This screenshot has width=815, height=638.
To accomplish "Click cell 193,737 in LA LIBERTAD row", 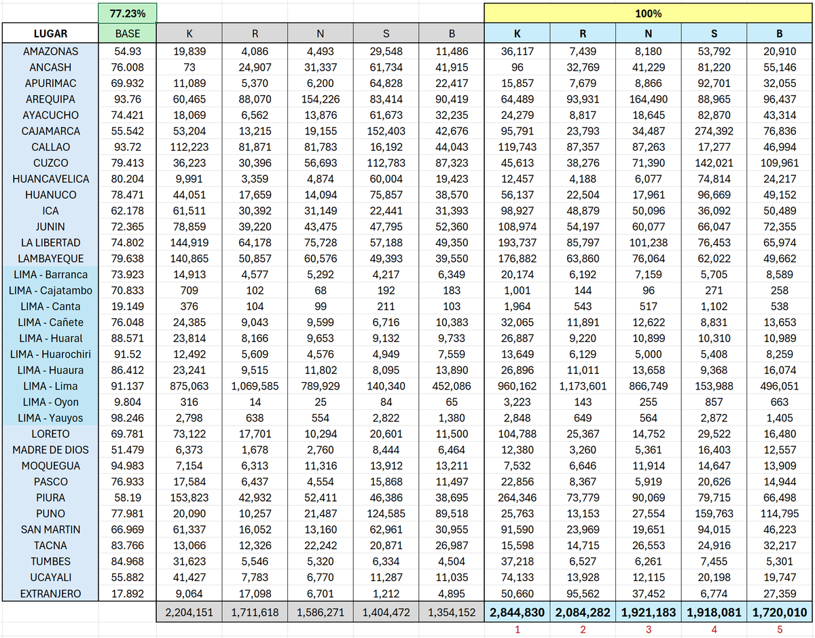I will point(518,242).
